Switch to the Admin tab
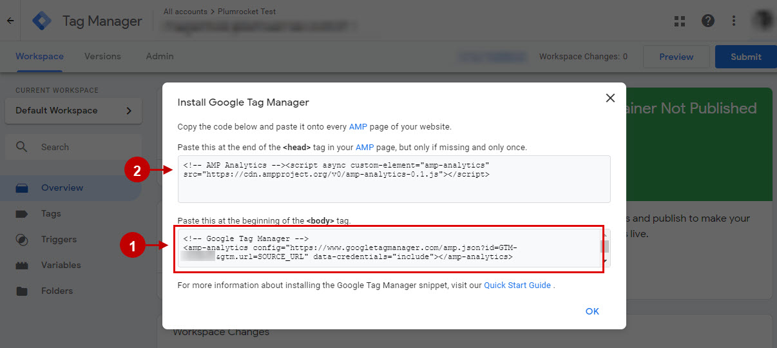The width and height of the screenshot is (777, 348). (160, 57)
